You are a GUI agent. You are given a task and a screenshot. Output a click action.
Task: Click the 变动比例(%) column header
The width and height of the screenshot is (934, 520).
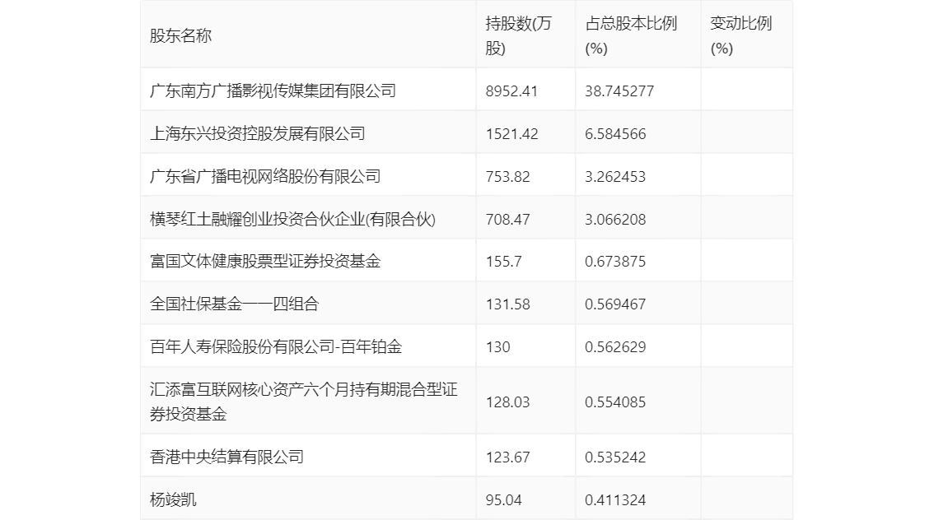click(741, 35)
